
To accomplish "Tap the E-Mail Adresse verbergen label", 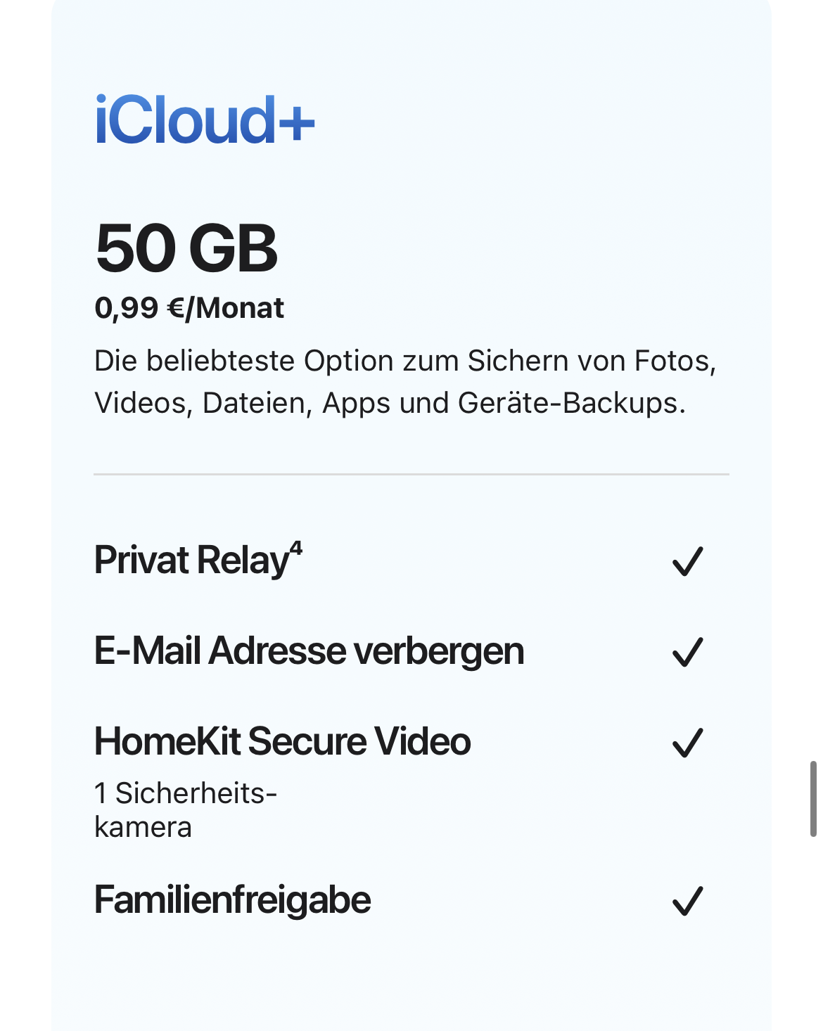I will tap(309, 651).
